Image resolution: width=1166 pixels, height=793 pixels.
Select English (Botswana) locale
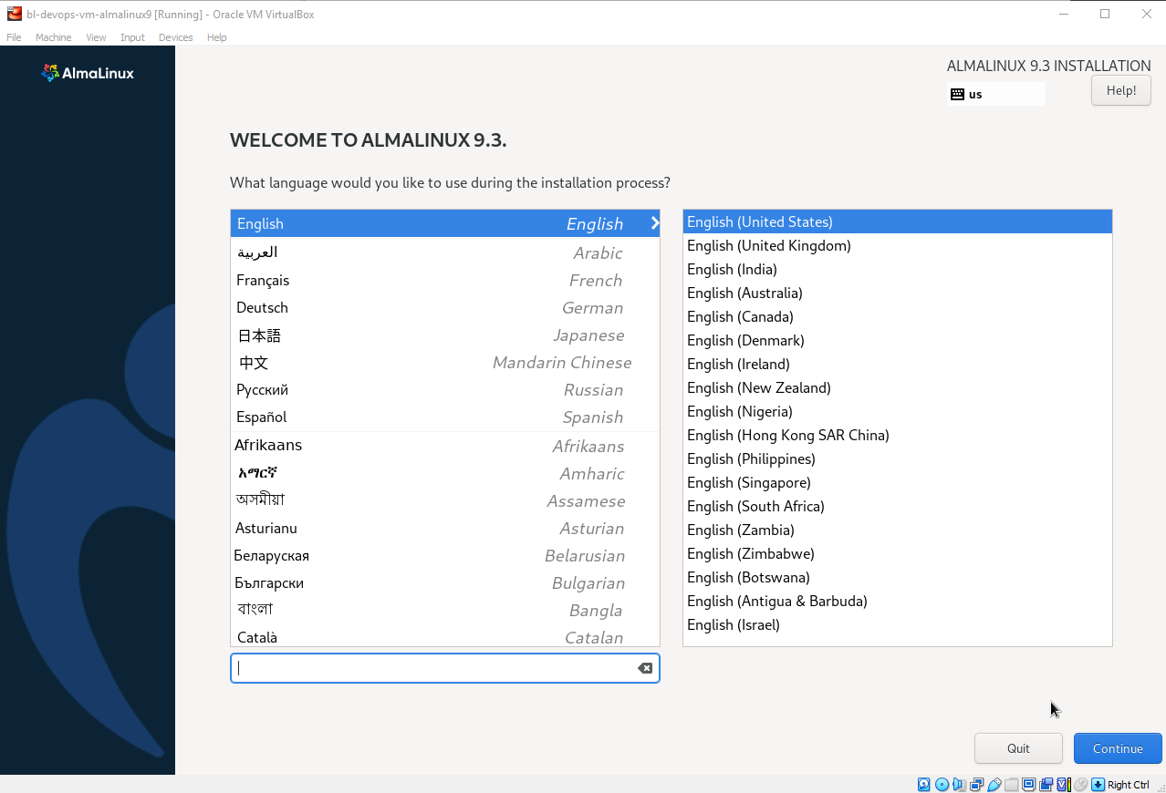pyautogui.click(x=898, y=577)
